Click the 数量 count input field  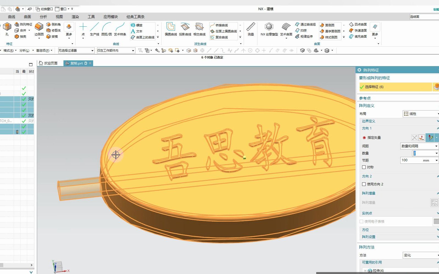423,153
